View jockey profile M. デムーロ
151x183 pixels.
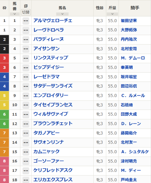coord(133,58)
